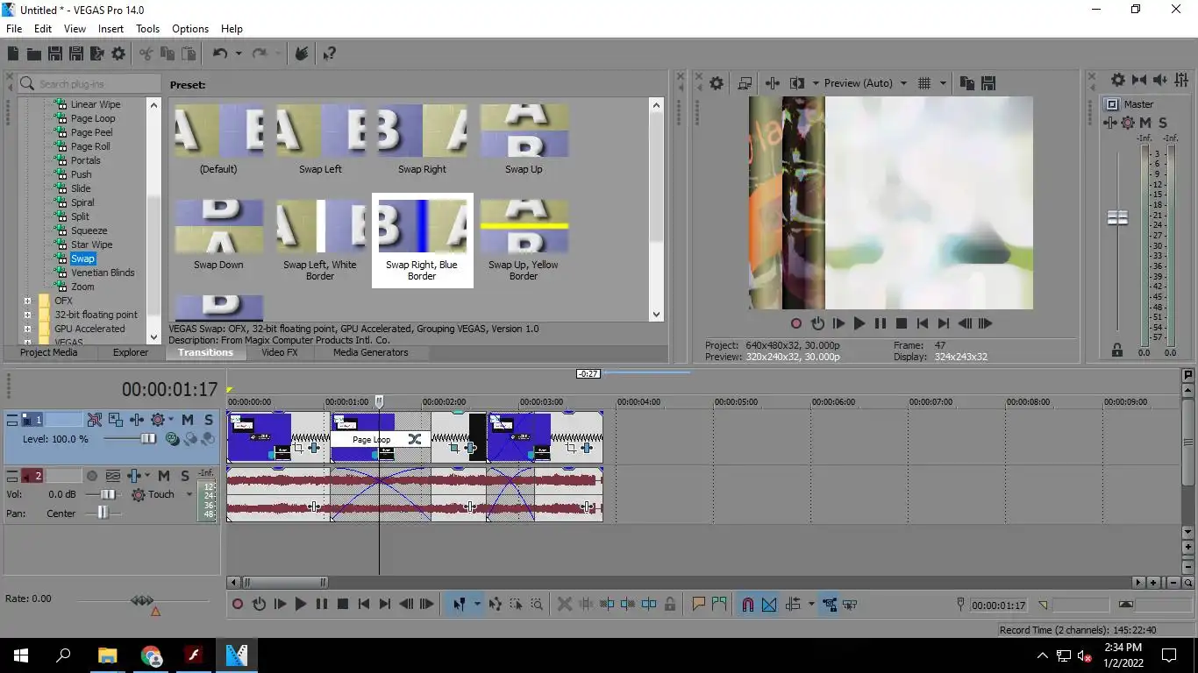Image resolution: width=1198 pixels, height=673 pixels.
Task: Toggle Mute on video track 1
Action: pos(188,420)
